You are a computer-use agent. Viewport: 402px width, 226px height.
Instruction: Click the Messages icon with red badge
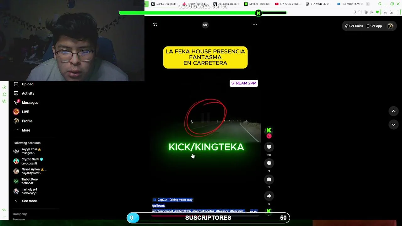[x=16, y=102]
